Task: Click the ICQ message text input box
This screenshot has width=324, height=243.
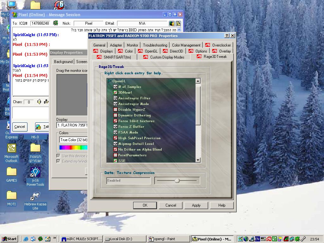Action: (31, 113)
